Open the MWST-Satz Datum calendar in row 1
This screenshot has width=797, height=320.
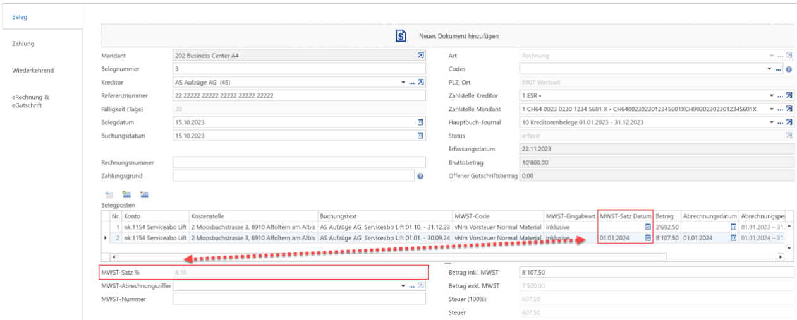648,226
